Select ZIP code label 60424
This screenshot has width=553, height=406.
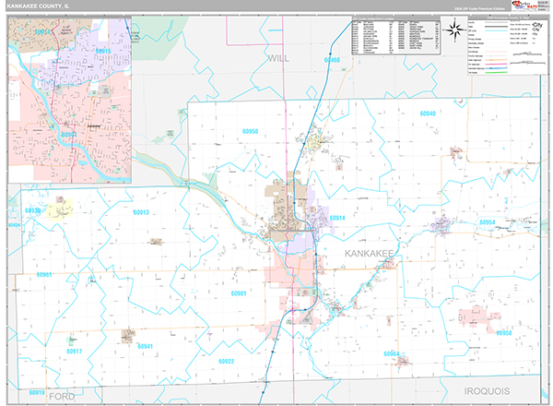click(14, 225)
